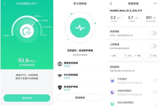This screenshot has width=160, height=106.
Task: Select the WiFi icon for WiFi状态体检
Action: (x=60, y=76)
